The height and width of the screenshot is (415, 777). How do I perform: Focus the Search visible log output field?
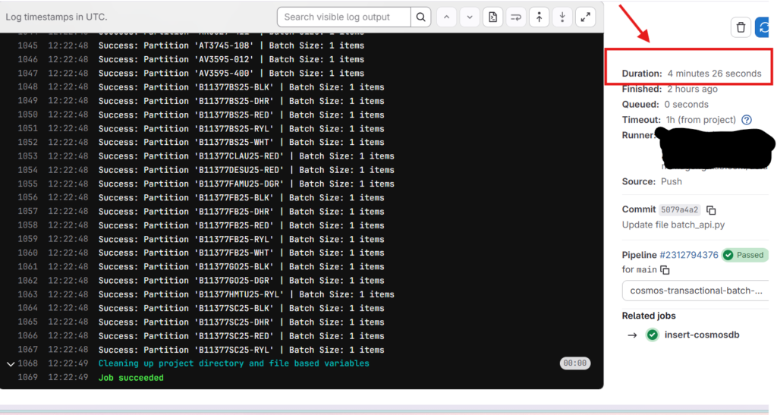click(344, 17)
